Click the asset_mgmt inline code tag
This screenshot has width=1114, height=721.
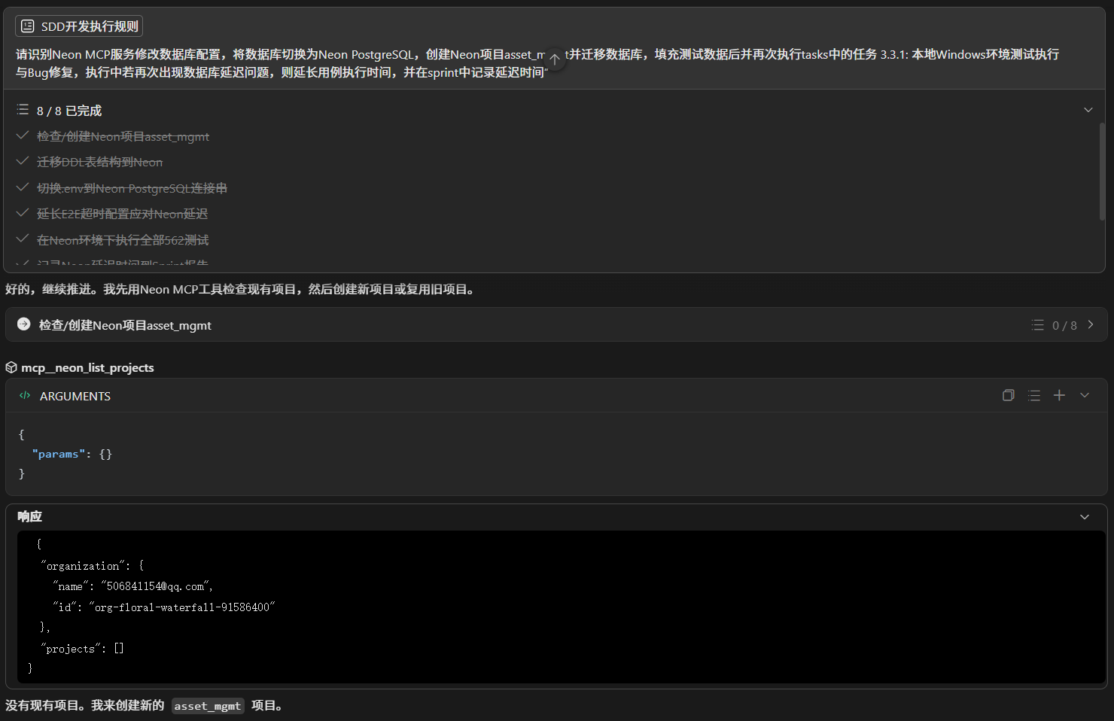click(208, 706)
